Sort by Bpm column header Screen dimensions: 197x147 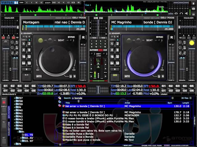point(170,103)
